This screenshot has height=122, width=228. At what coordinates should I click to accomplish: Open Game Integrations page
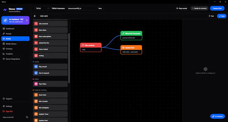tap(15, 59)
